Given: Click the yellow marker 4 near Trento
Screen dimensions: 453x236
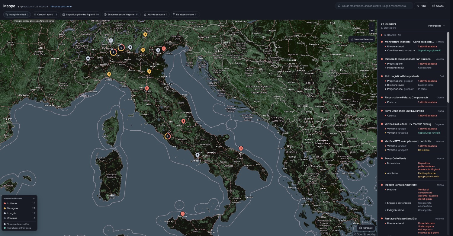Looking at the screenshot, I should (145, 34).
